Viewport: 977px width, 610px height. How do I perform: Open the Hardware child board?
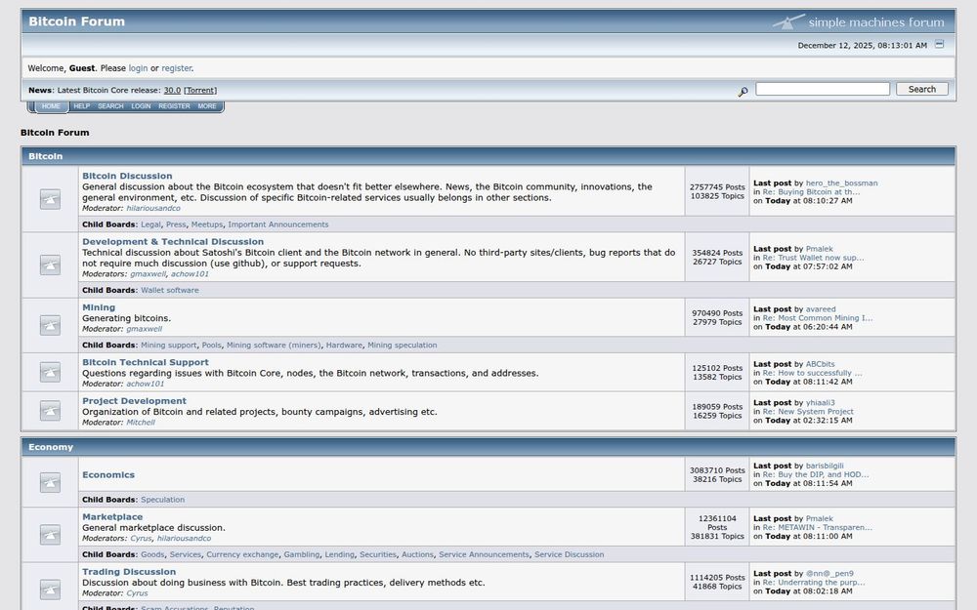[344, 345]
